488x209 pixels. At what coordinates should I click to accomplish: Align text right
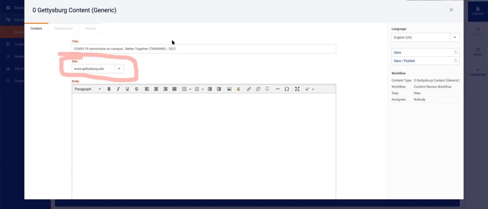tap(165, 89)
